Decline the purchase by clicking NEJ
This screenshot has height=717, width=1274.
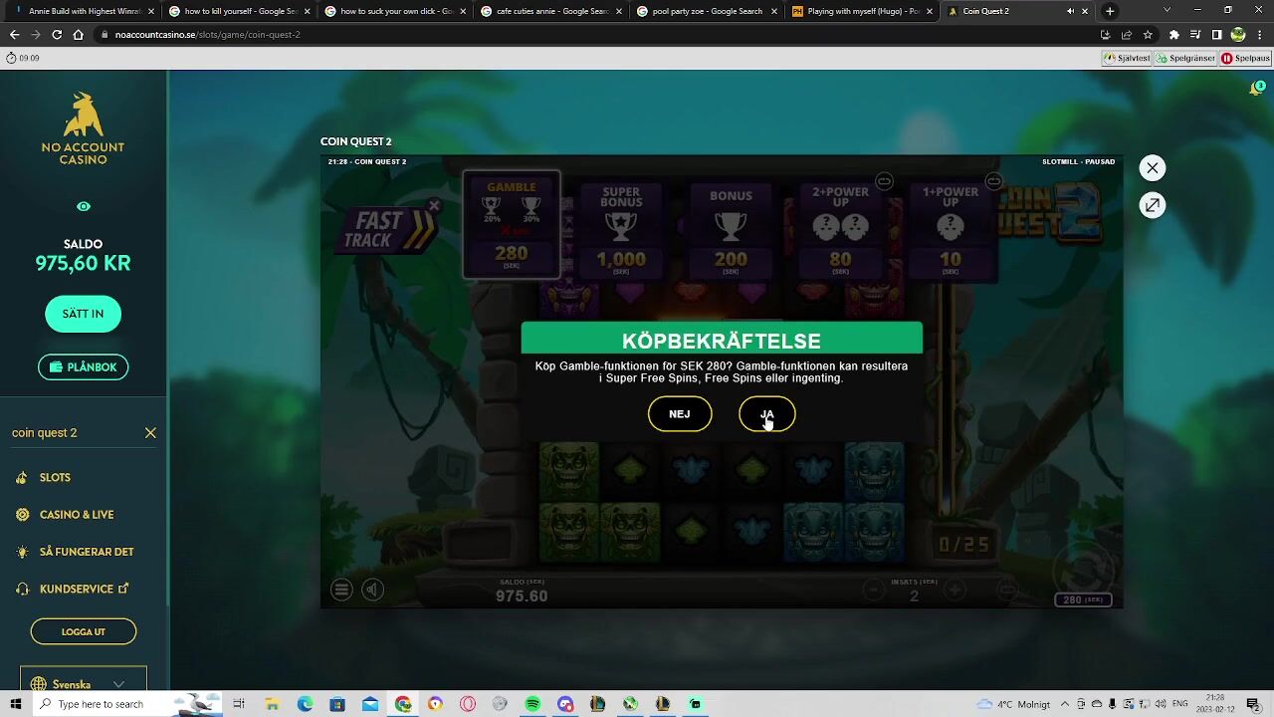tap(680, 414)
